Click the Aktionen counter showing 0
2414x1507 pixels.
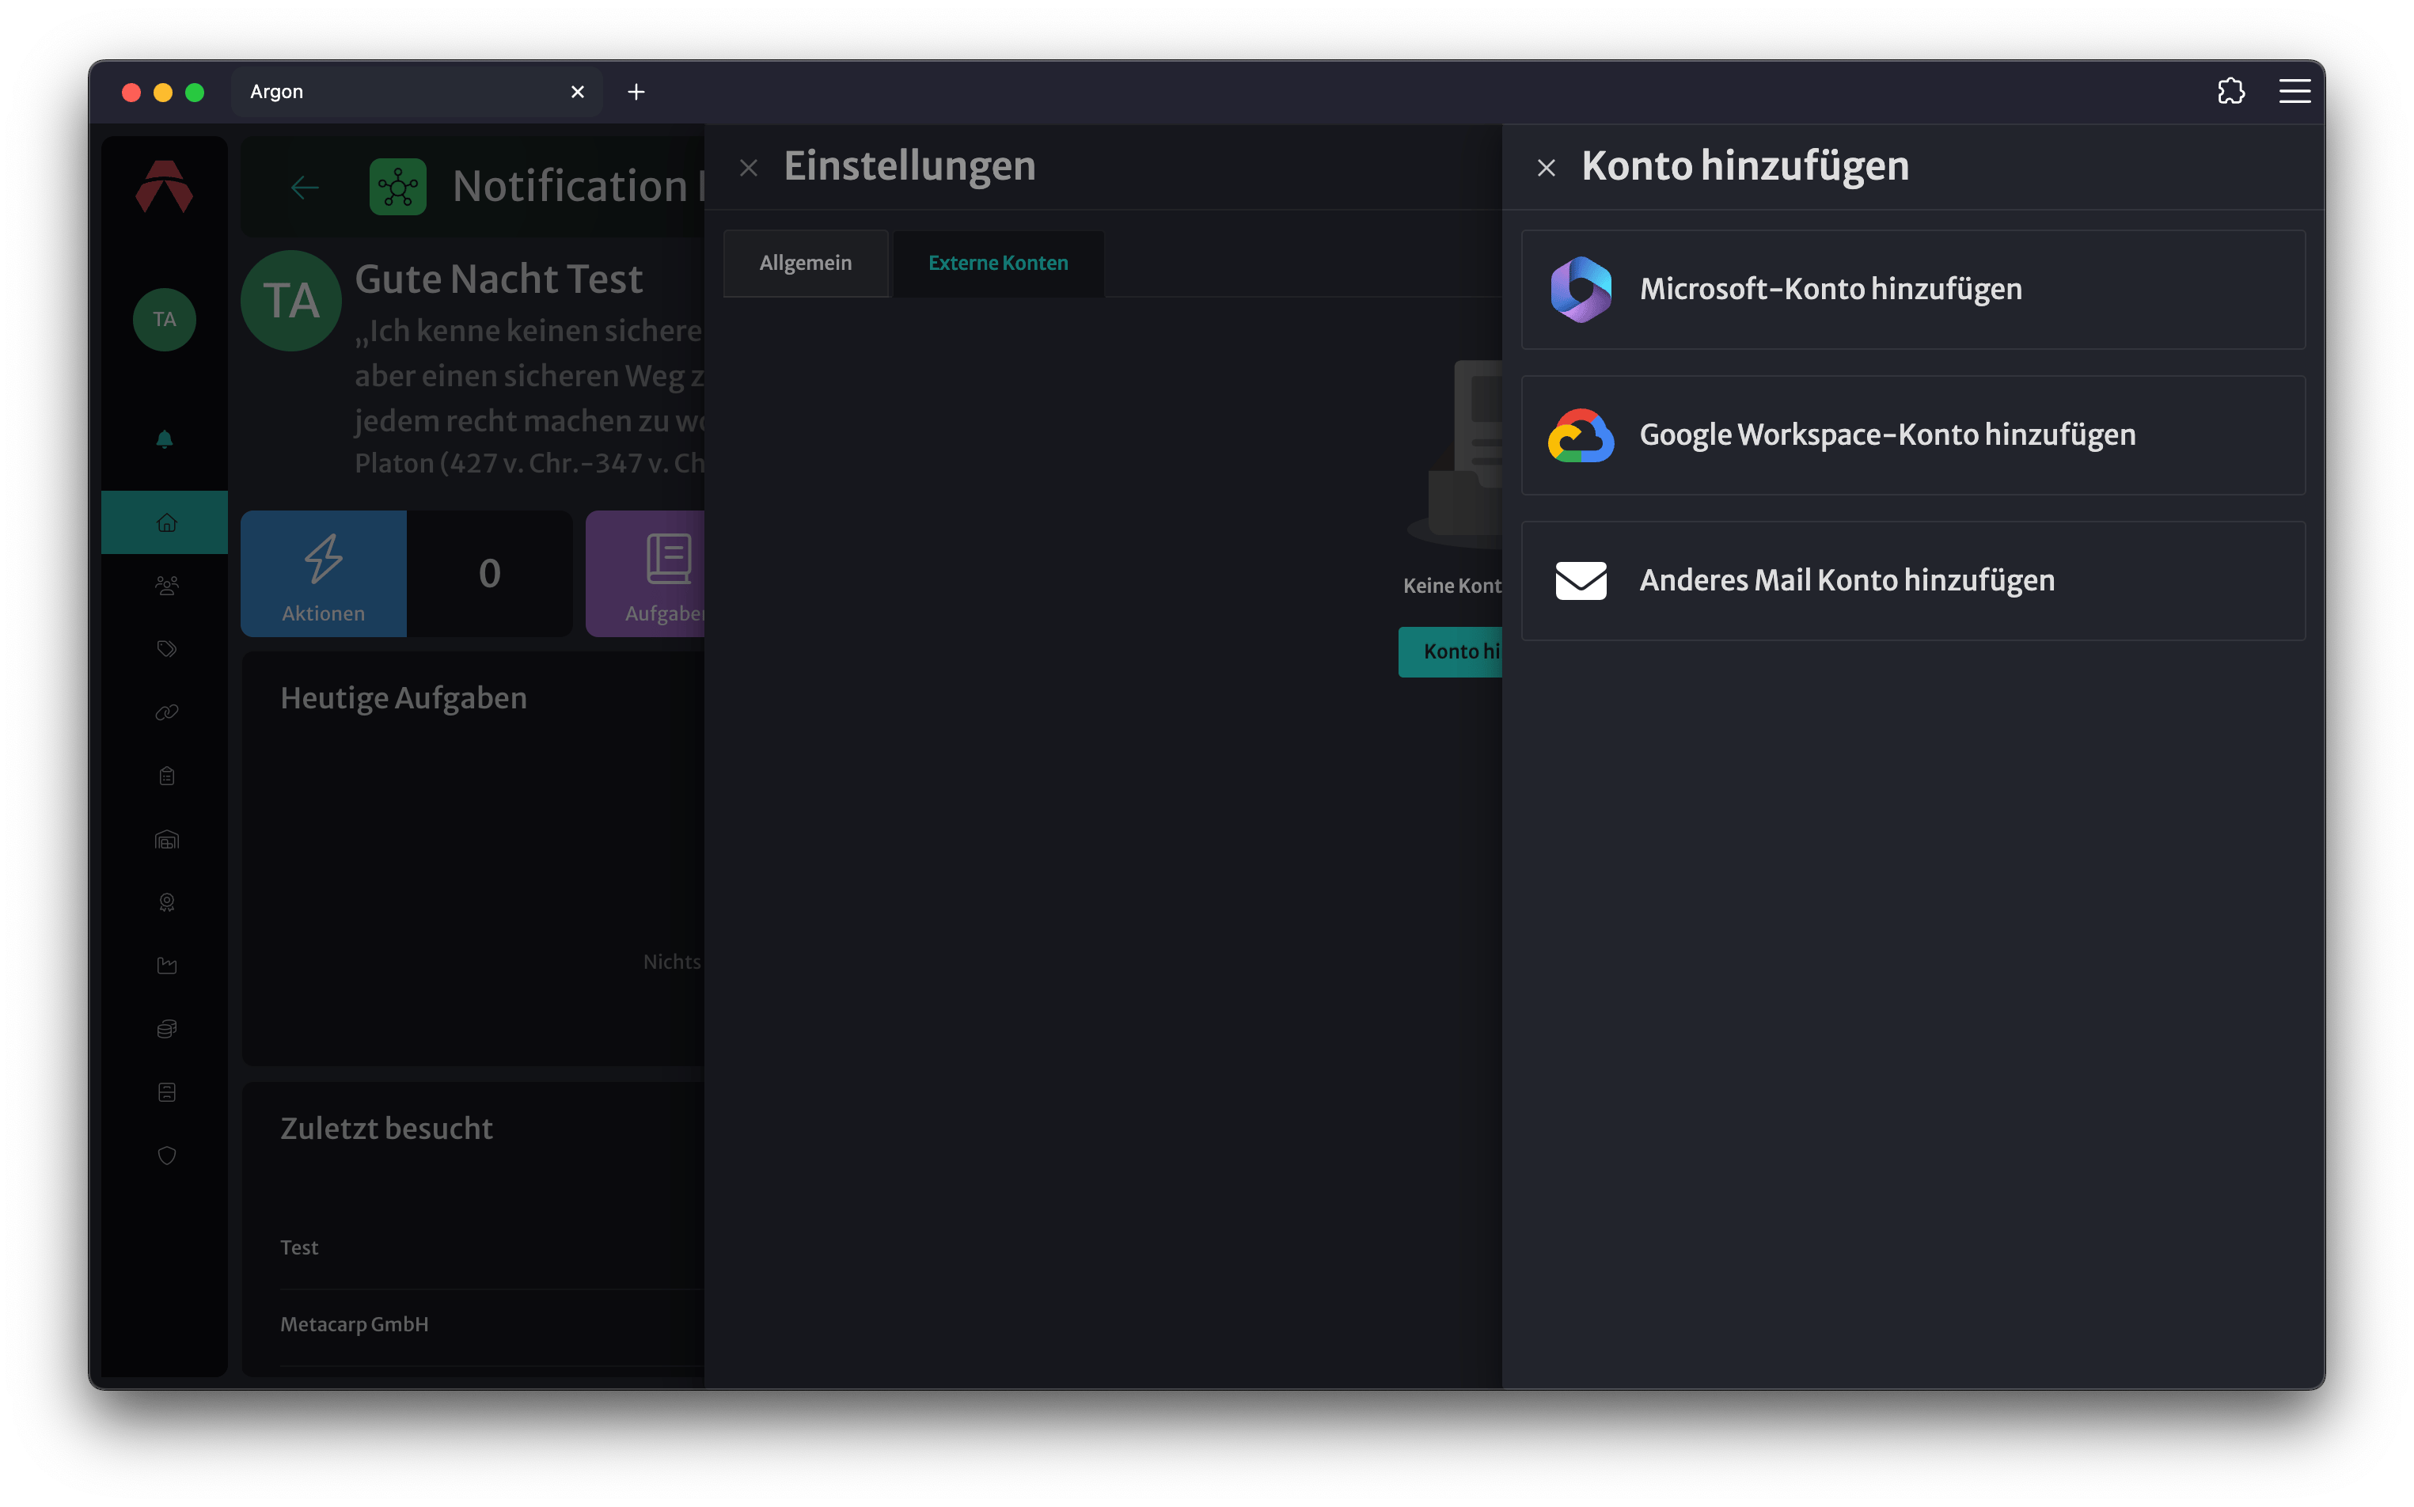pos(489,573)
